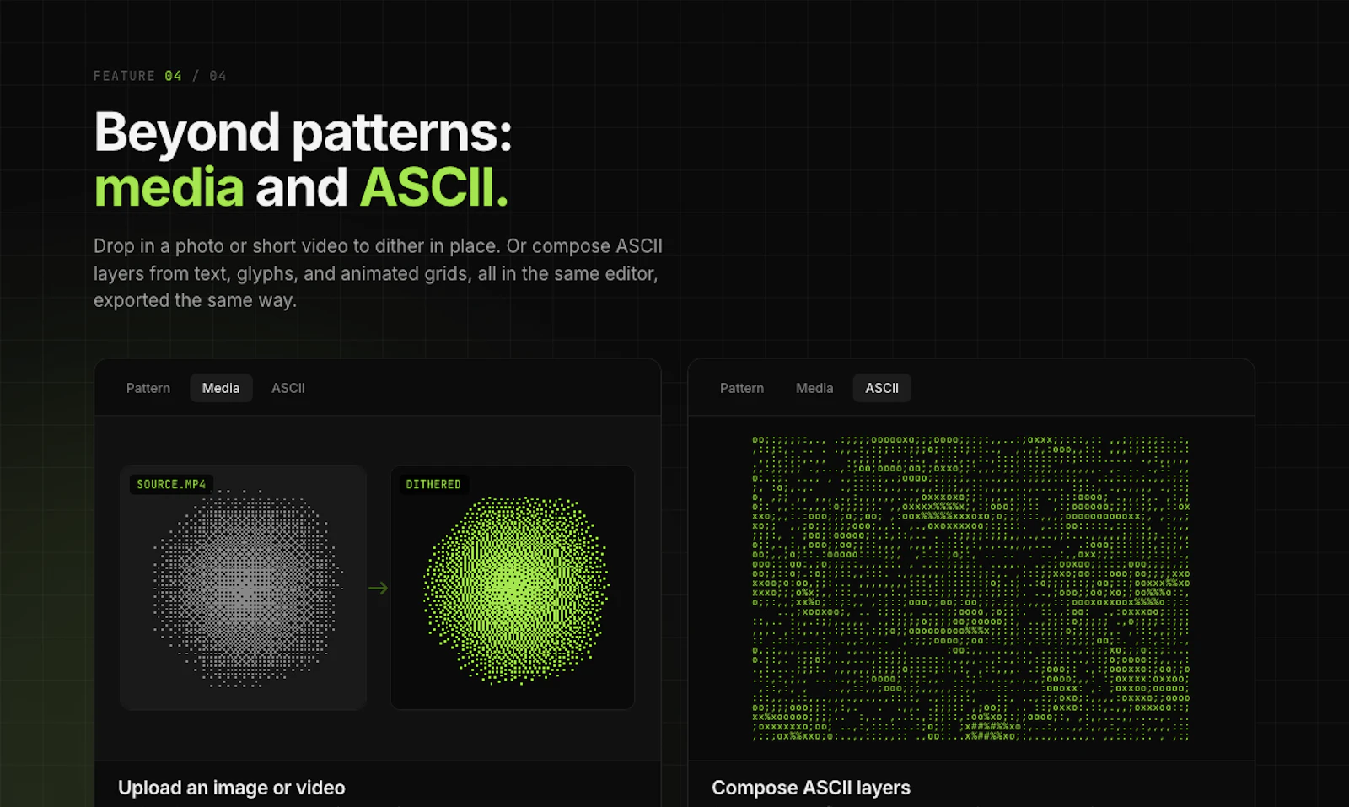Select the Pattern tab in the Media card
The width and height of the screenshot is (1349, 807).
click(148, 388)
